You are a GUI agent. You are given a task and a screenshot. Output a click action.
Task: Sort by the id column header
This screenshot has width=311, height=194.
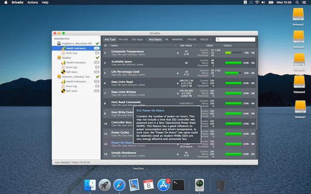(105, 45)
